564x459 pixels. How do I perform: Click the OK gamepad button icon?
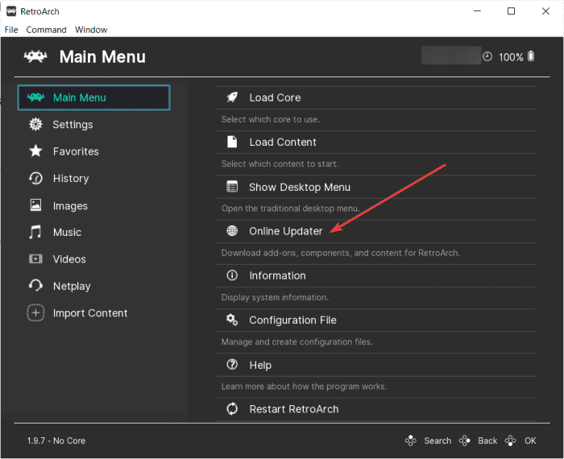(x=510, y=440)
